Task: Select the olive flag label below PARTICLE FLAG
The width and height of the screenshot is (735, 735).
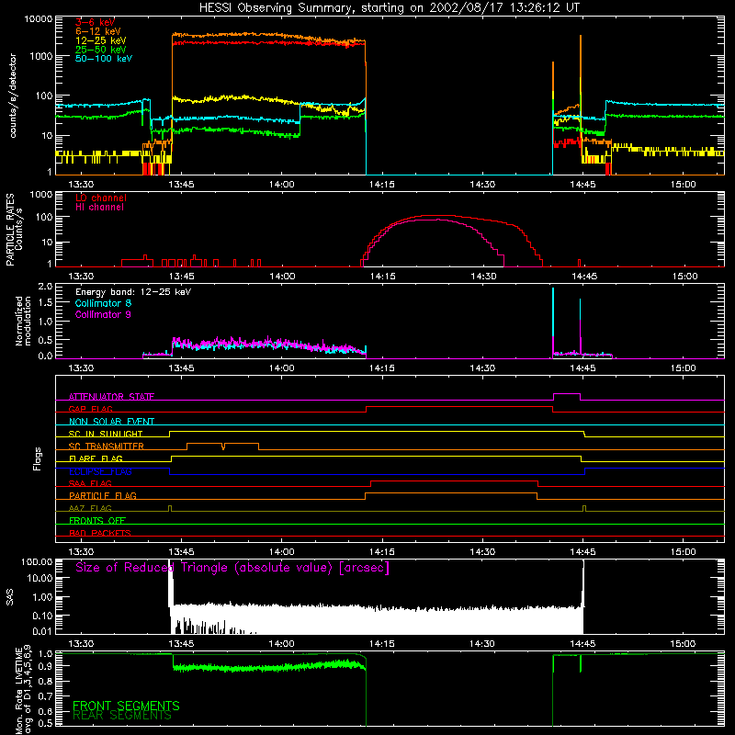Action: tap(90, 508)
